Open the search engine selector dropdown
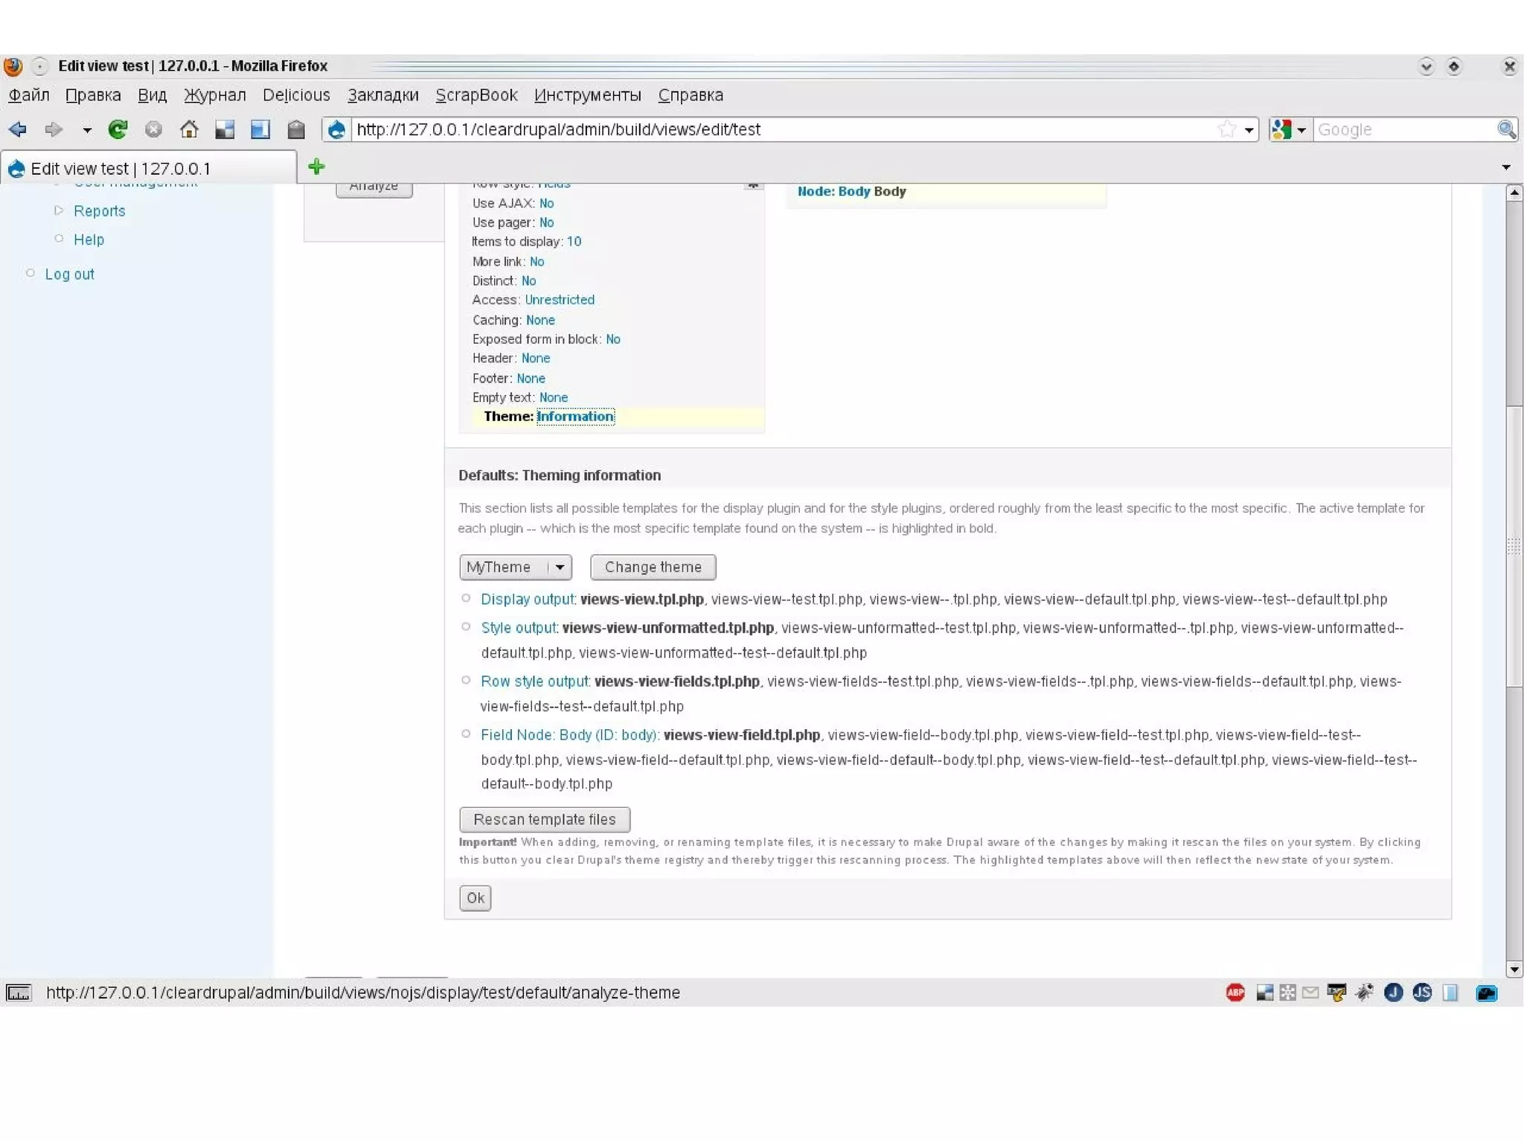 point(1290,129)
